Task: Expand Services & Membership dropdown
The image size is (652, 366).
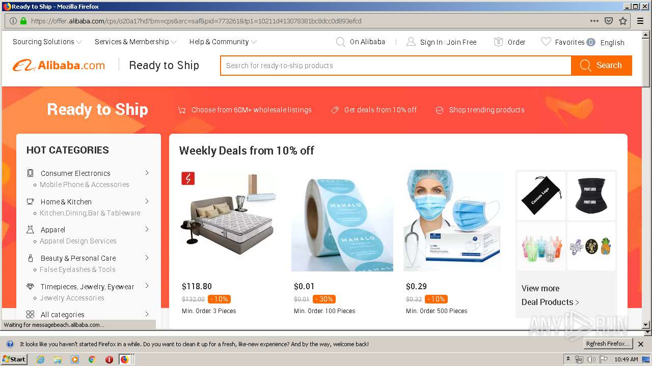Action: tap(135, 42)
